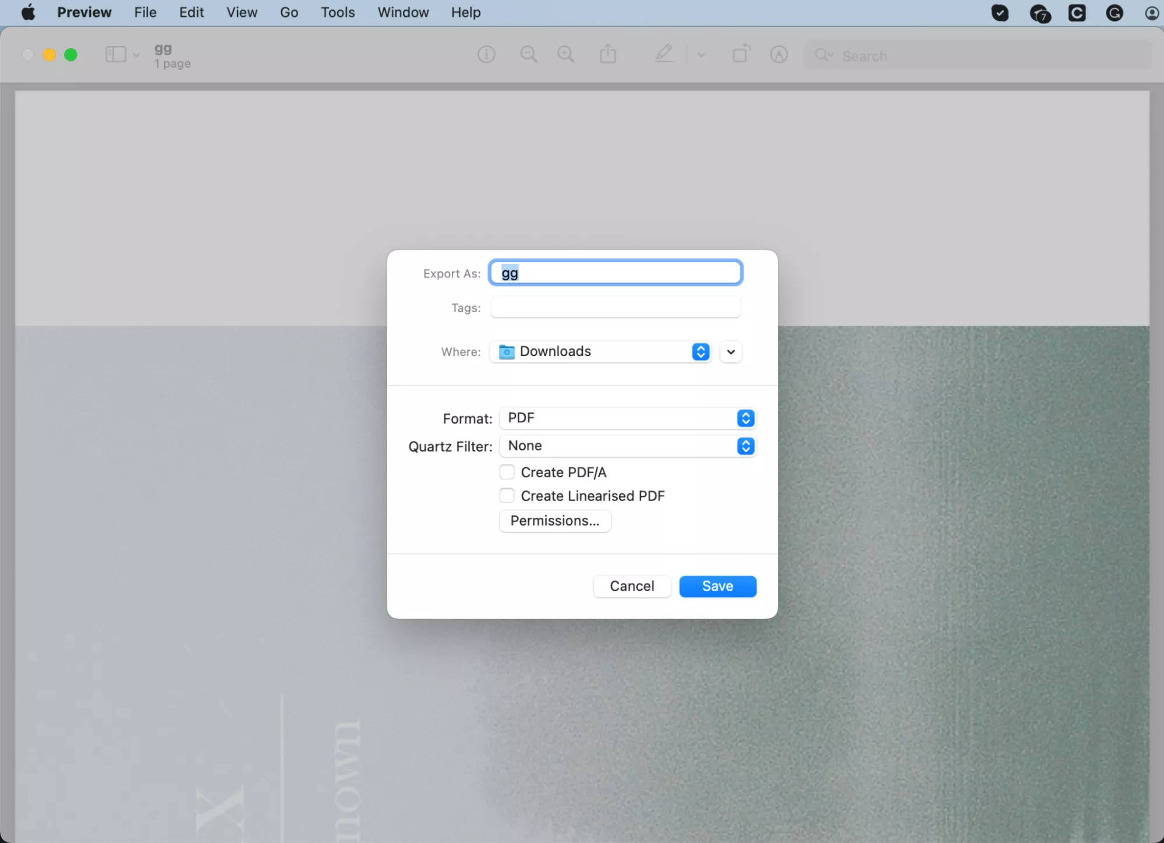Cancel the export dialog

pos(632,586)
